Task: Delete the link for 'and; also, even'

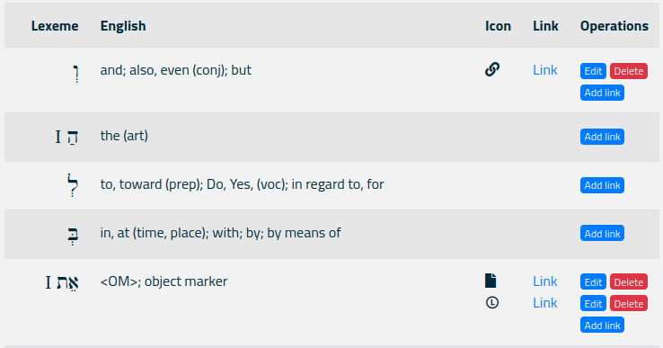Action: [x=629, y=71]
